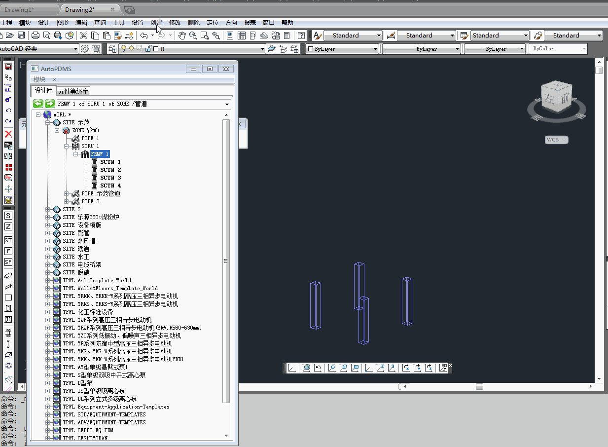
Task: Open the Help question mark icon
Action: coord(301,36)
